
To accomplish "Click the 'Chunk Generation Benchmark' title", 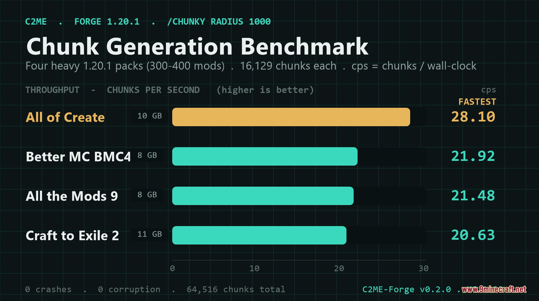I will (x=197, y=46).
